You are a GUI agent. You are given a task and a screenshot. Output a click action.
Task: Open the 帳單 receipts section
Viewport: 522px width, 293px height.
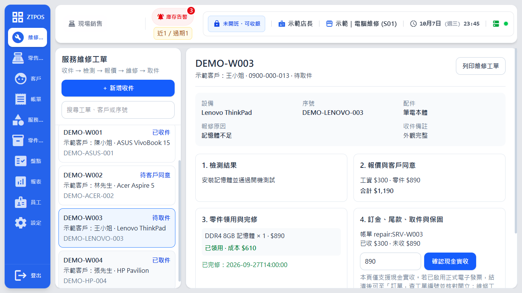pos(28,99)
